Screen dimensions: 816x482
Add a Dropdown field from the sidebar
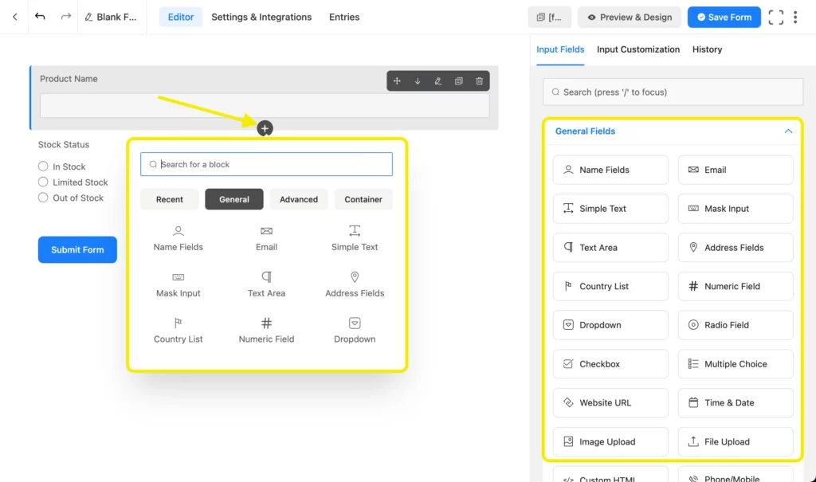coord(610,325)
